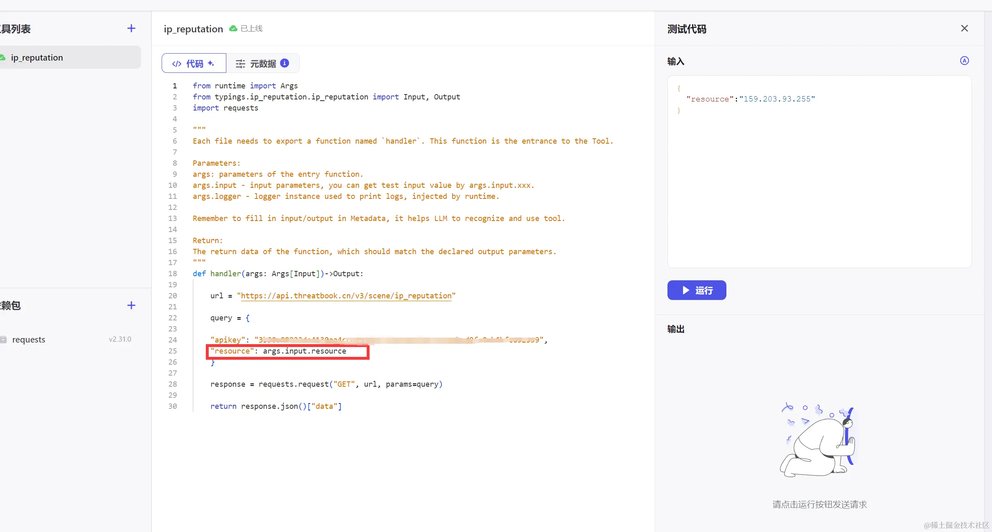Click the requests dependency entry

point(29,340)
